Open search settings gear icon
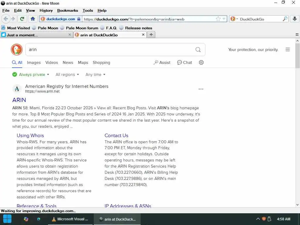The height and width of the screenshot is (225, 300). point(201,63)
